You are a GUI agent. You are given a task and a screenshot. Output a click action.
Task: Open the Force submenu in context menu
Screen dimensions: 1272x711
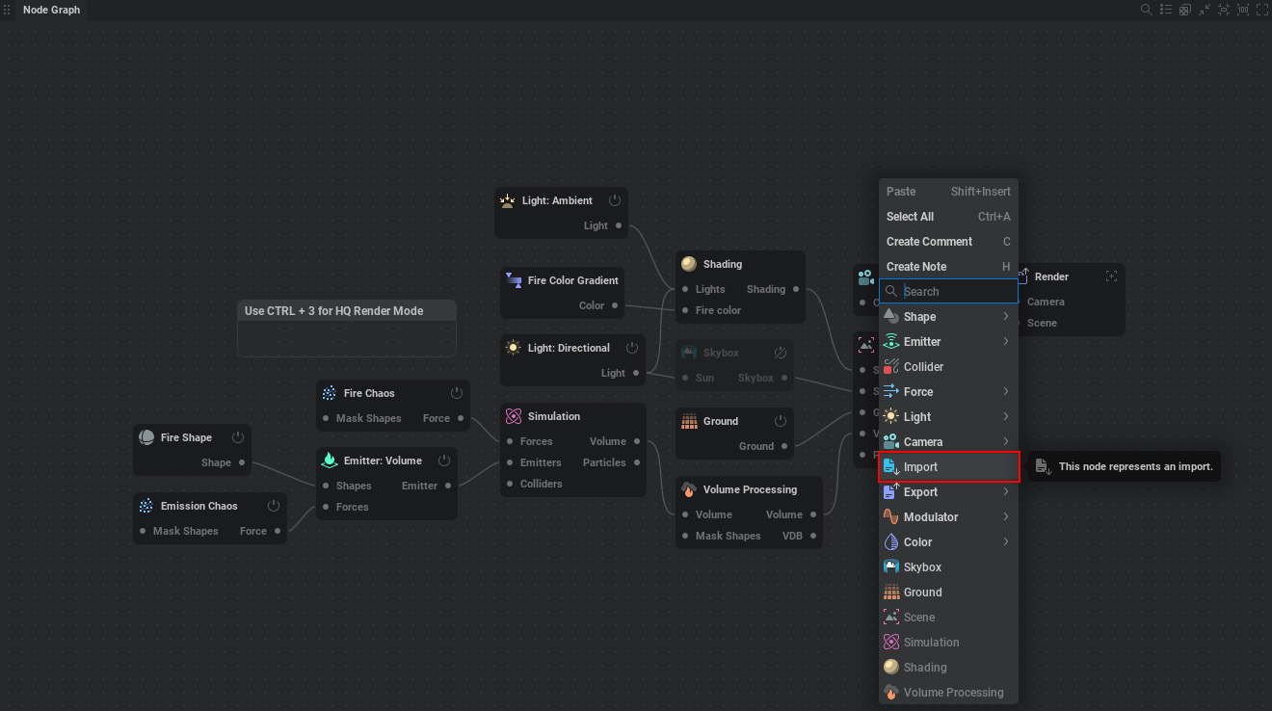coord(949,392)
